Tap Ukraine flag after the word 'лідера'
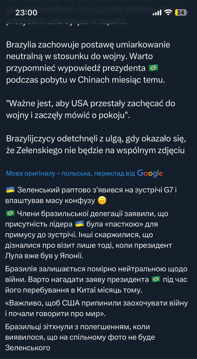Viewport: 197px width, 359px height. pyautogui.click(x=79, y=224)
